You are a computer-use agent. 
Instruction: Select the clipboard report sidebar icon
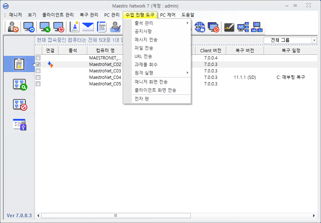[19, 64]
